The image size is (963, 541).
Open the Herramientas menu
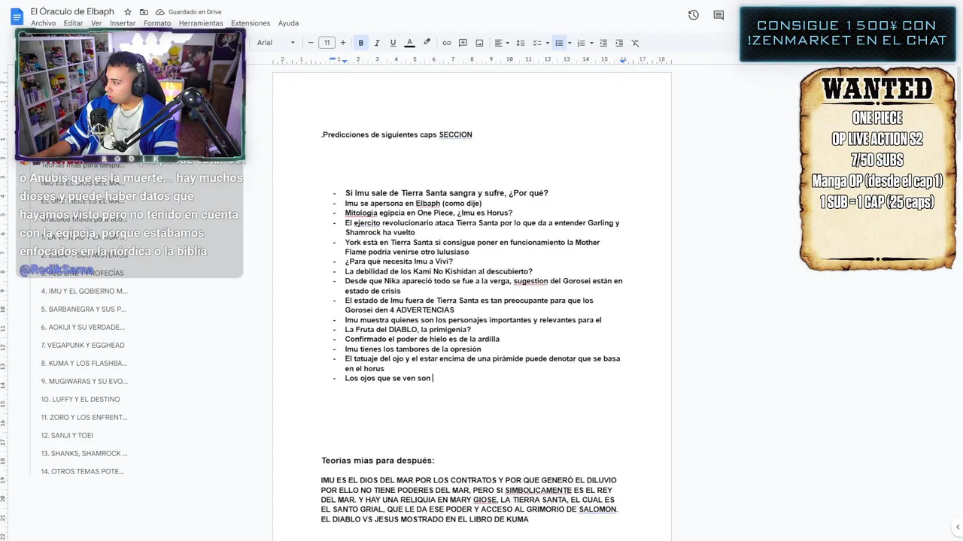coord(201,23)
